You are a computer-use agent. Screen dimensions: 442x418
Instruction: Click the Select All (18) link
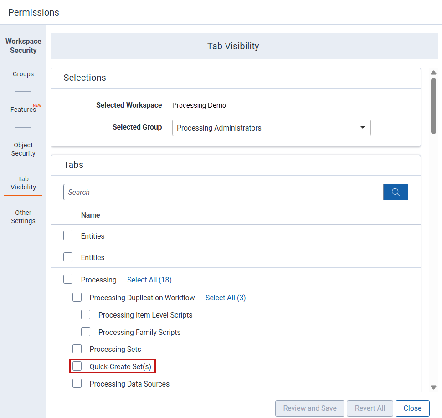149,279
